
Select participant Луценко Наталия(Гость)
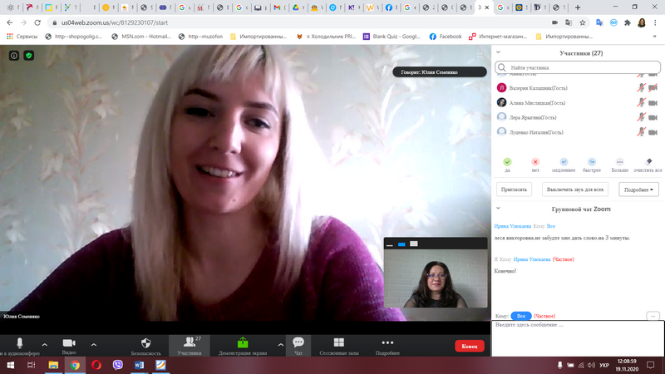pos(536,133)
